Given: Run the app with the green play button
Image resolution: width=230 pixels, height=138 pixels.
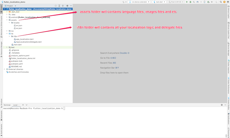Looking at the screenshot, I should [x=187, y=2].
